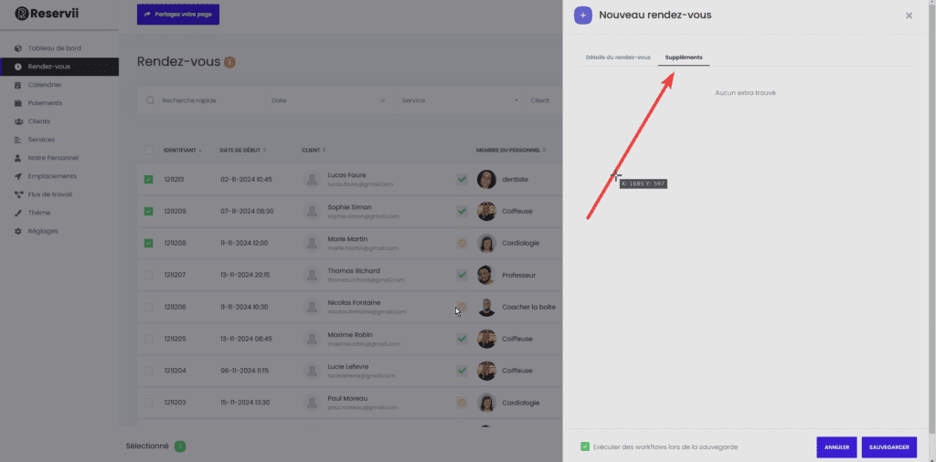Click Thomas Richard's avatar icon
Screen dimensions: 936x462
[313, 275]
